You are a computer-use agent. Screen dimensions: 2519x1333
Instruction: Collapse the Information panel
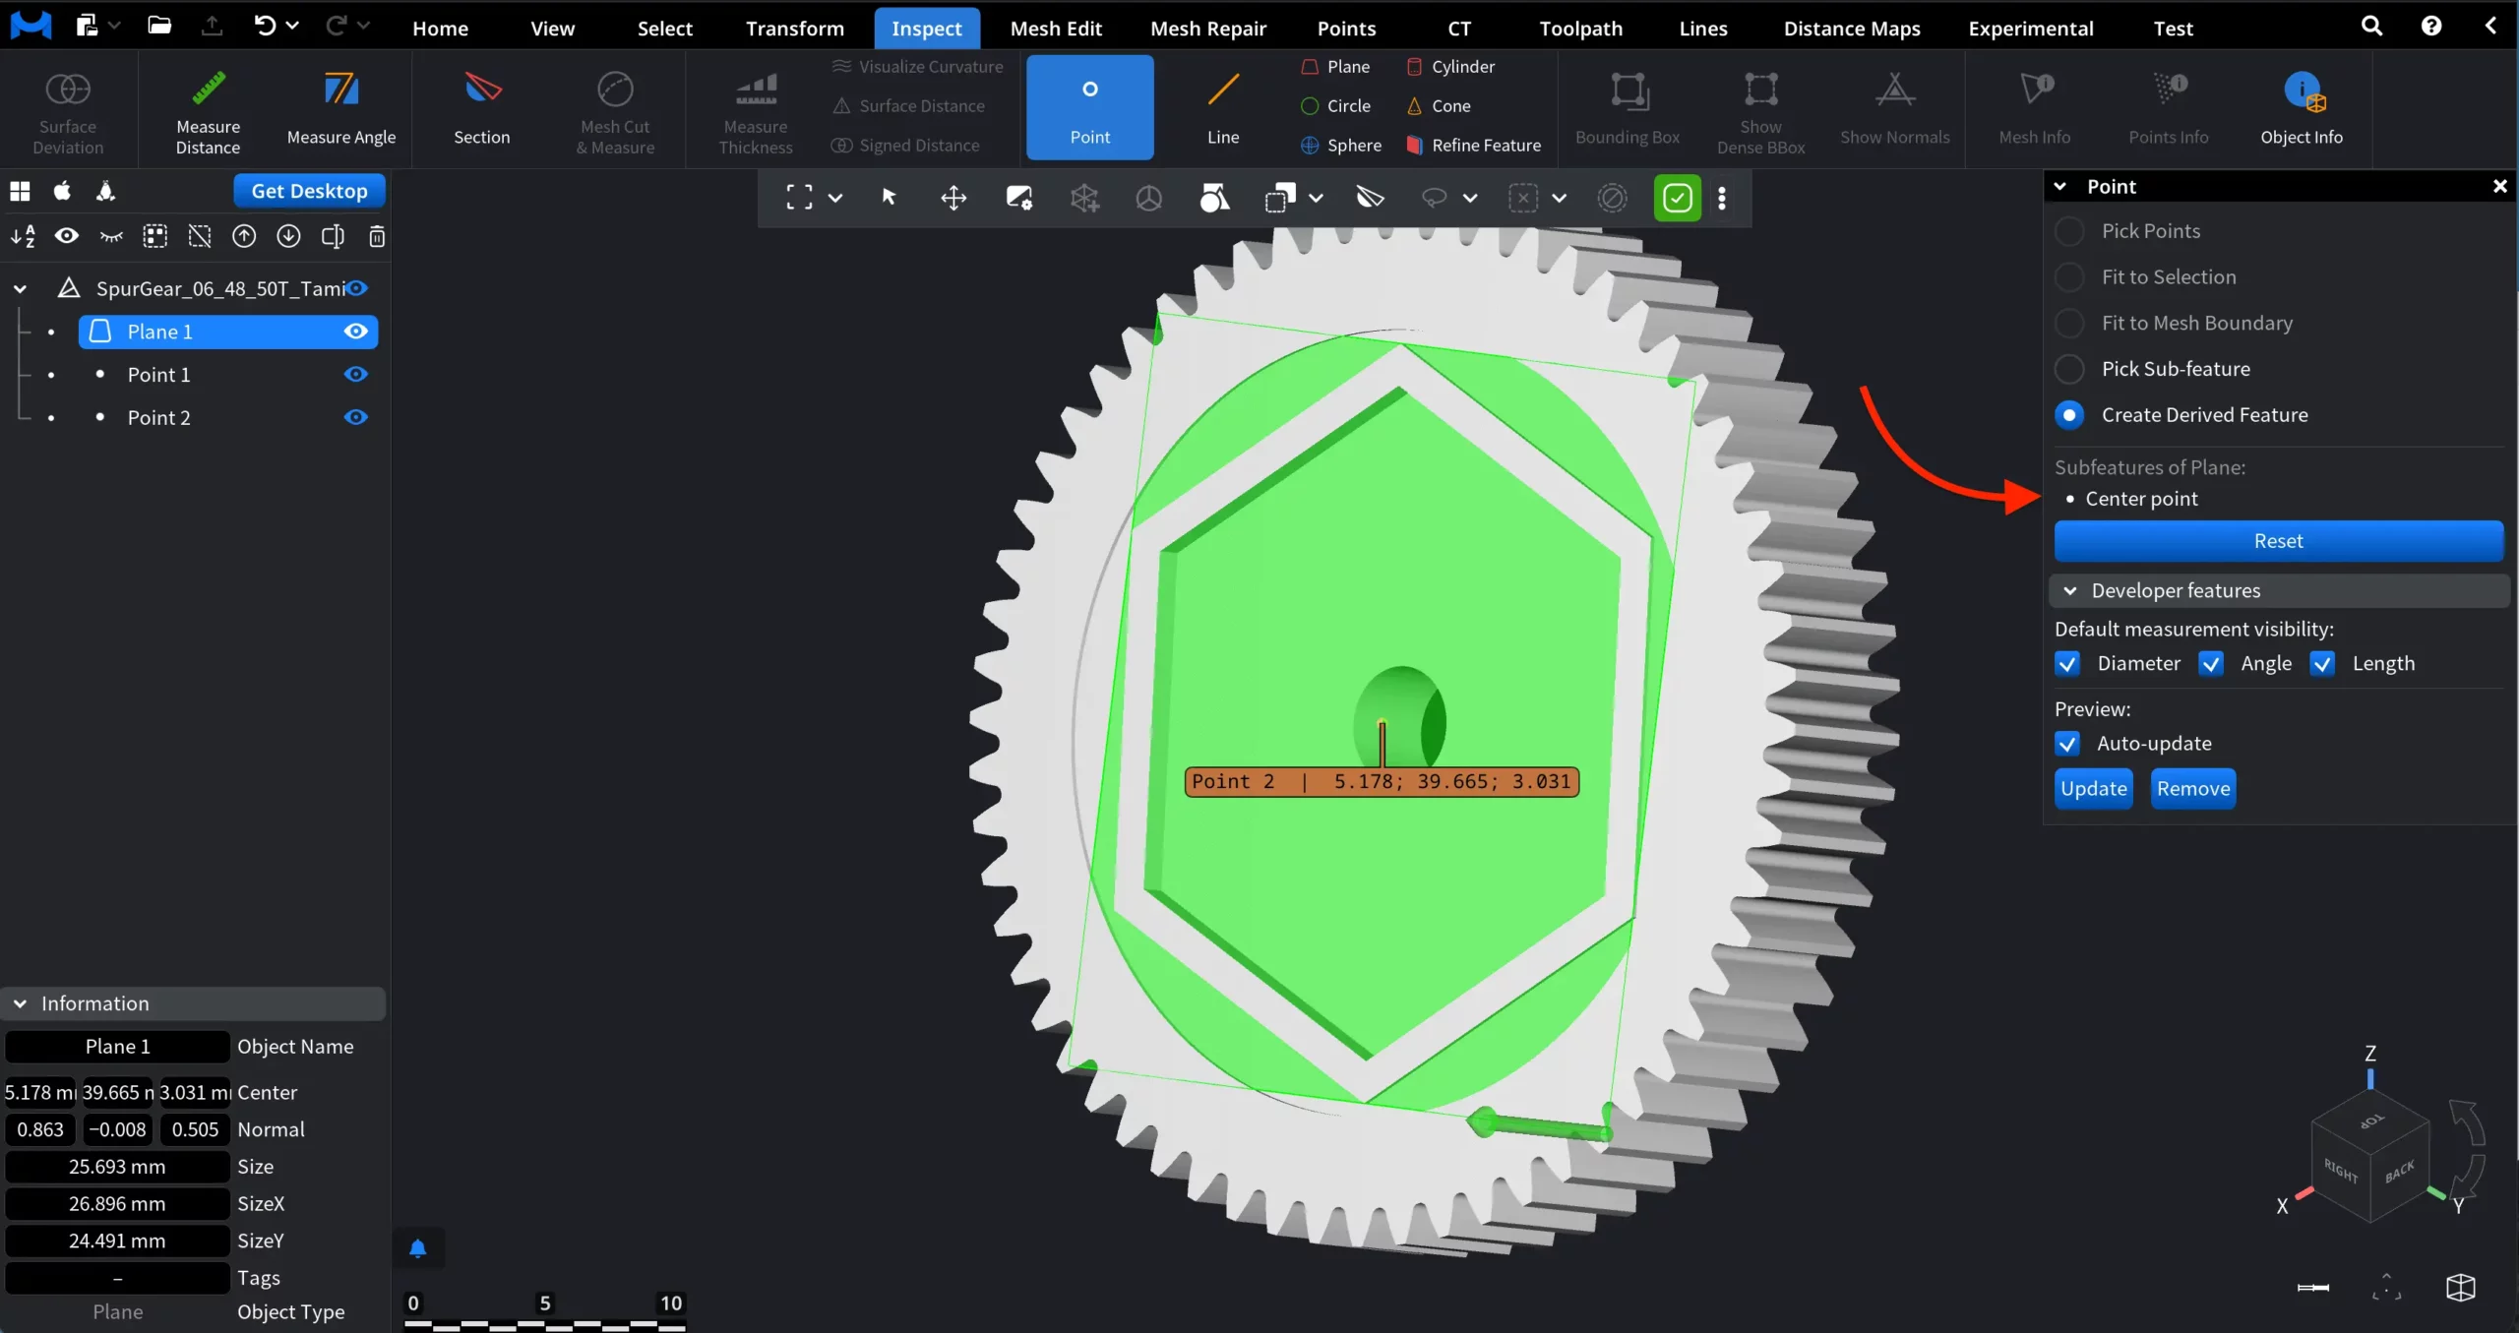20,1003
